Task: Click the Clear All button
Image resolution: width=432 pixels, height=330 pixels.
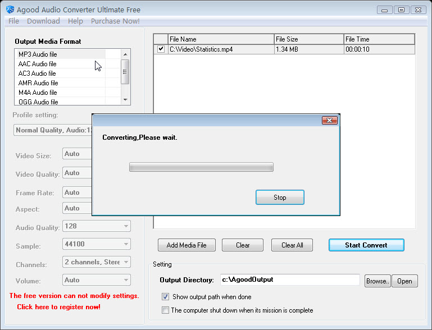Action: click(x=292, y=245)
